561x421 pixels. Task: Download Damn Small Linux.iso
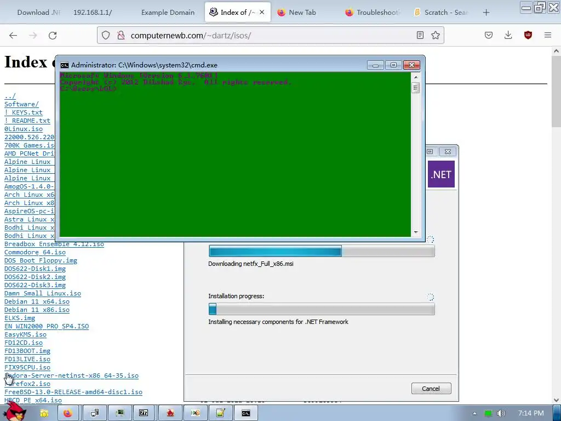43,293
